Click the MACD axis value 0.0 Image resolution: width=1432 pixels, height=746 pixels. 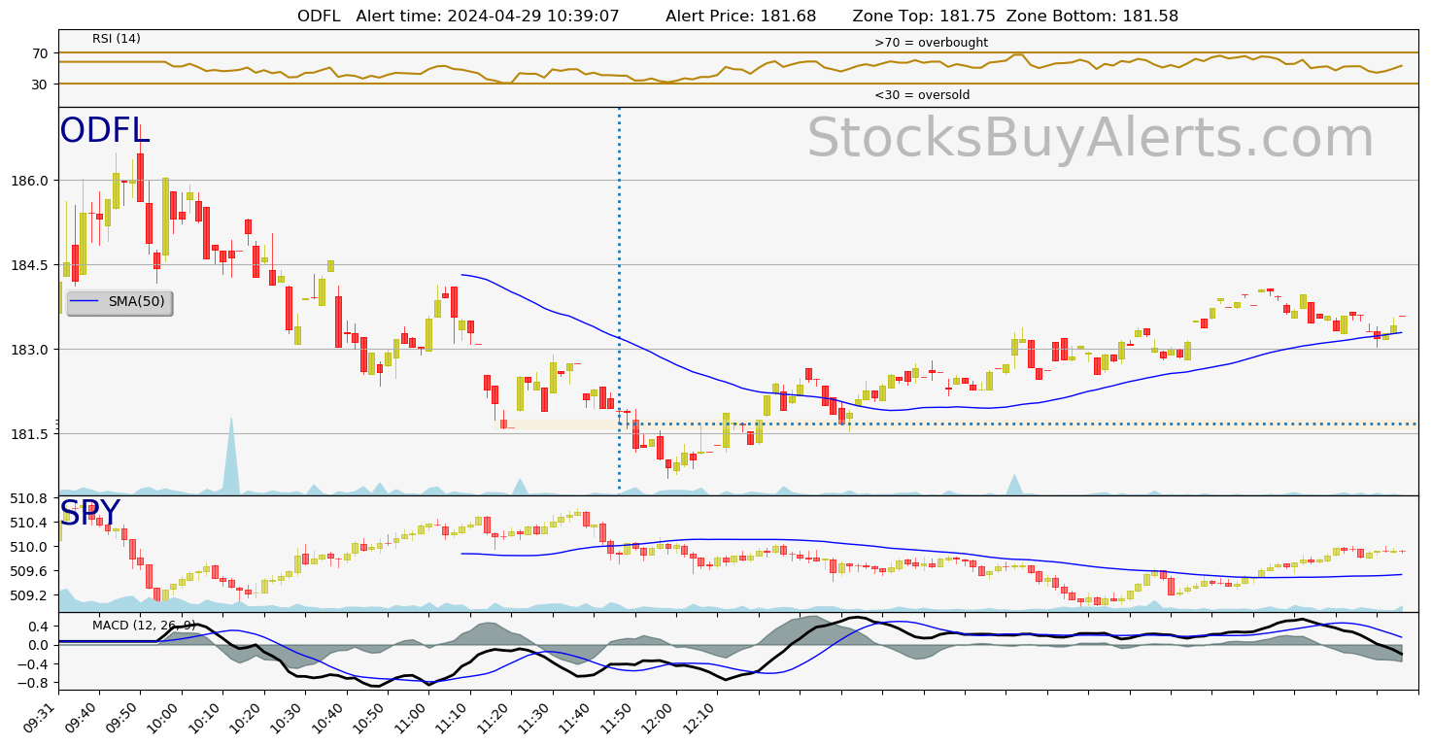click(39, 645)
